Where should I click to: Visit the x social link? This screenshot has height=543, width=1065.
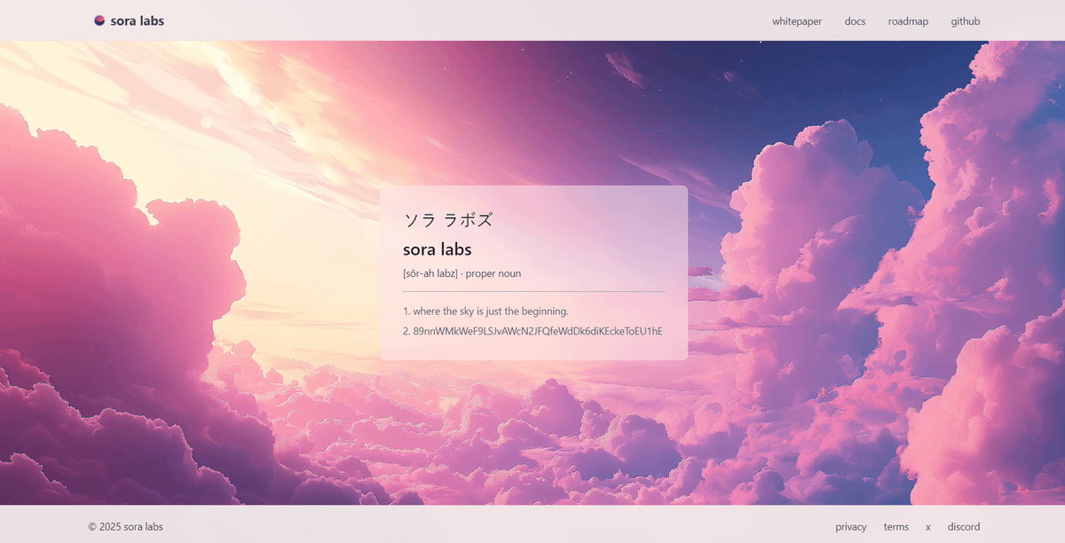pyautogui.click(x=928, y=527)
